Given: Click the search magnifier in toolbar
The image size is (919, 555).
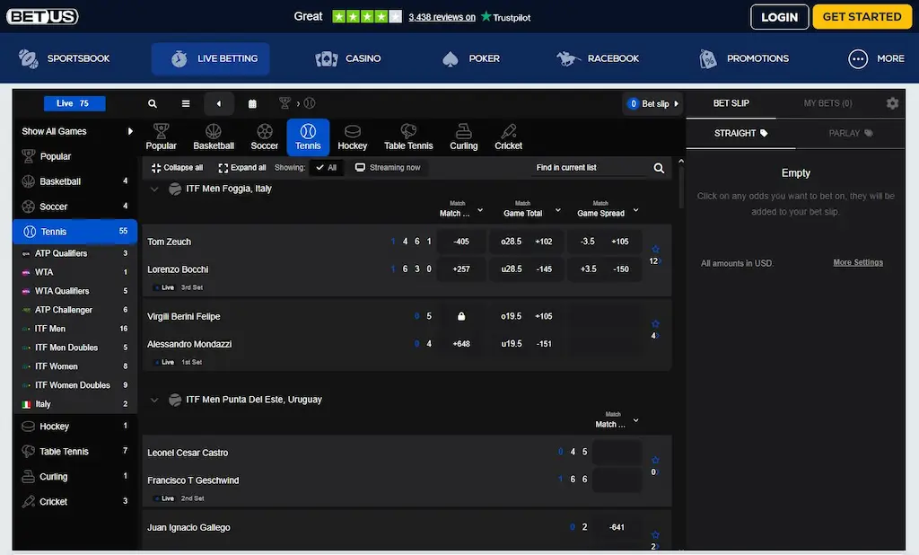Looking at the screenshot, I should [x=153, y=104].
